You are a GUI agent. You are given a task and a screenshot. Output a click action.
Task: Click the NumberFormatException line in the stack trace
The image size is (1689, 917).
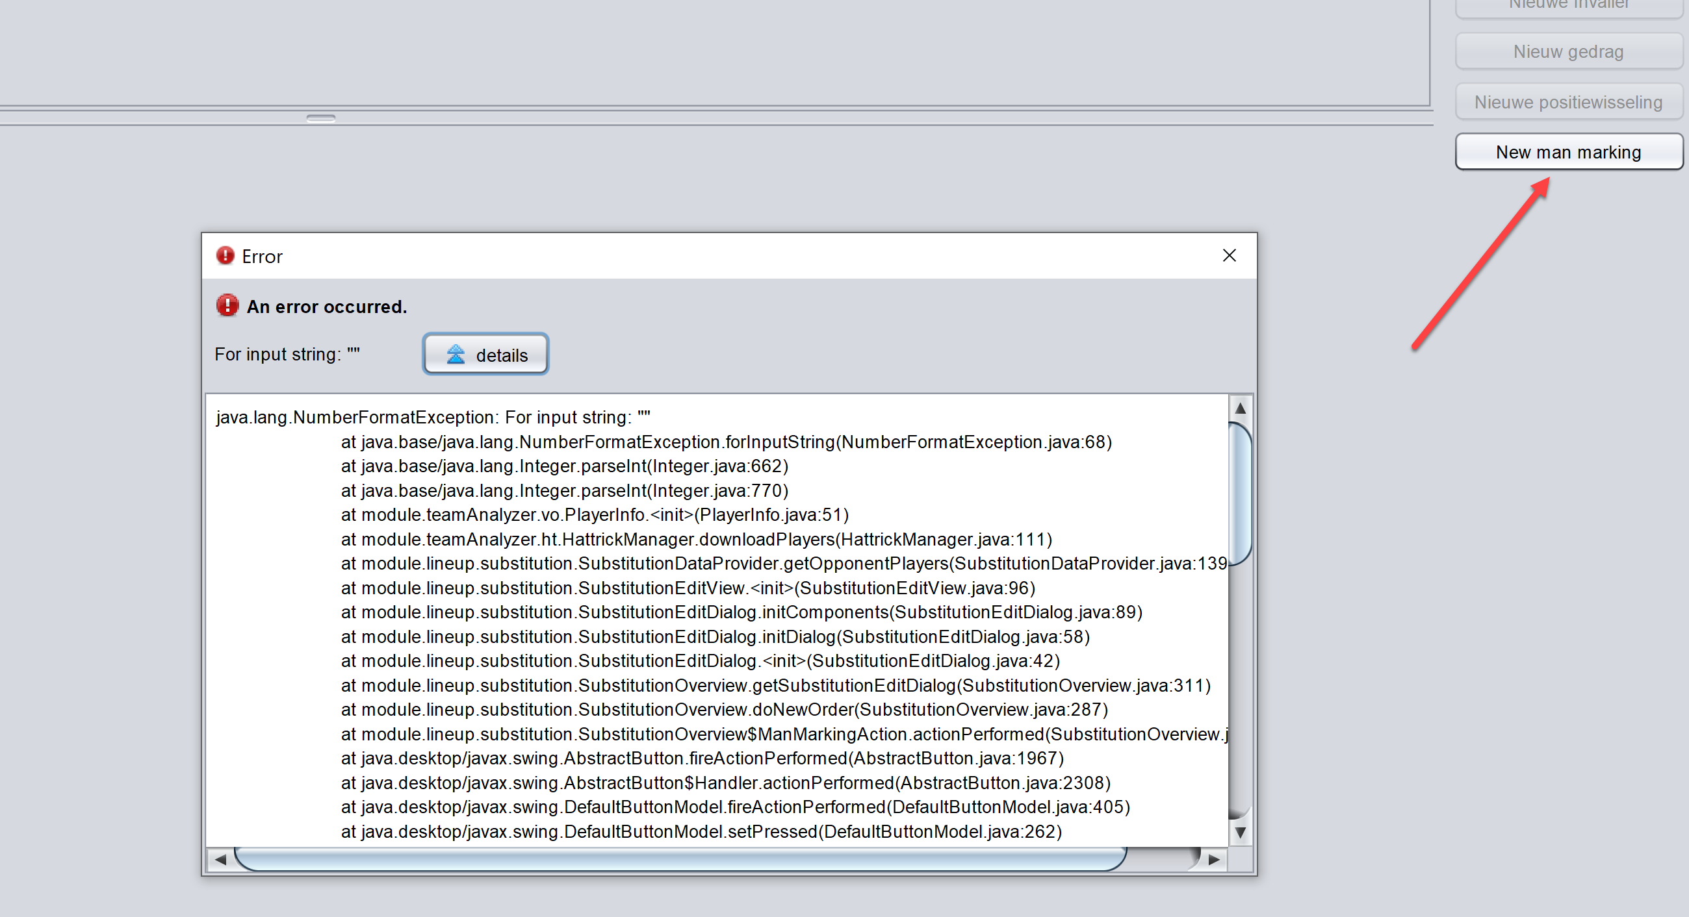(x=433, y=416)
